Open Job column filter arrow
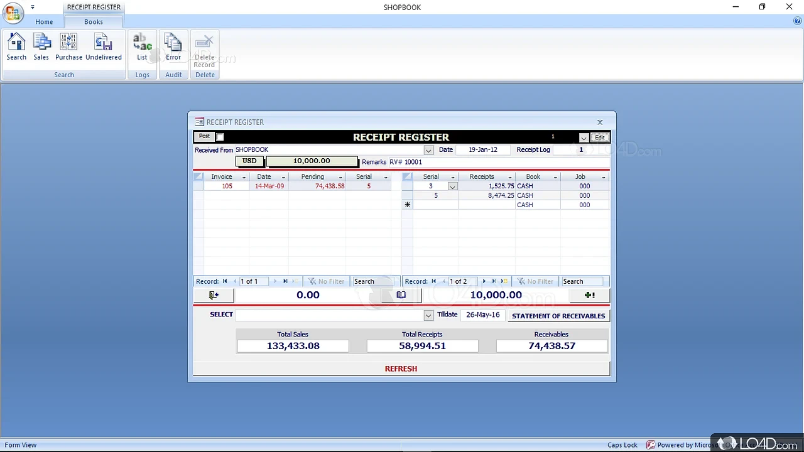The image size is (804, 452). tap(604, 177)
